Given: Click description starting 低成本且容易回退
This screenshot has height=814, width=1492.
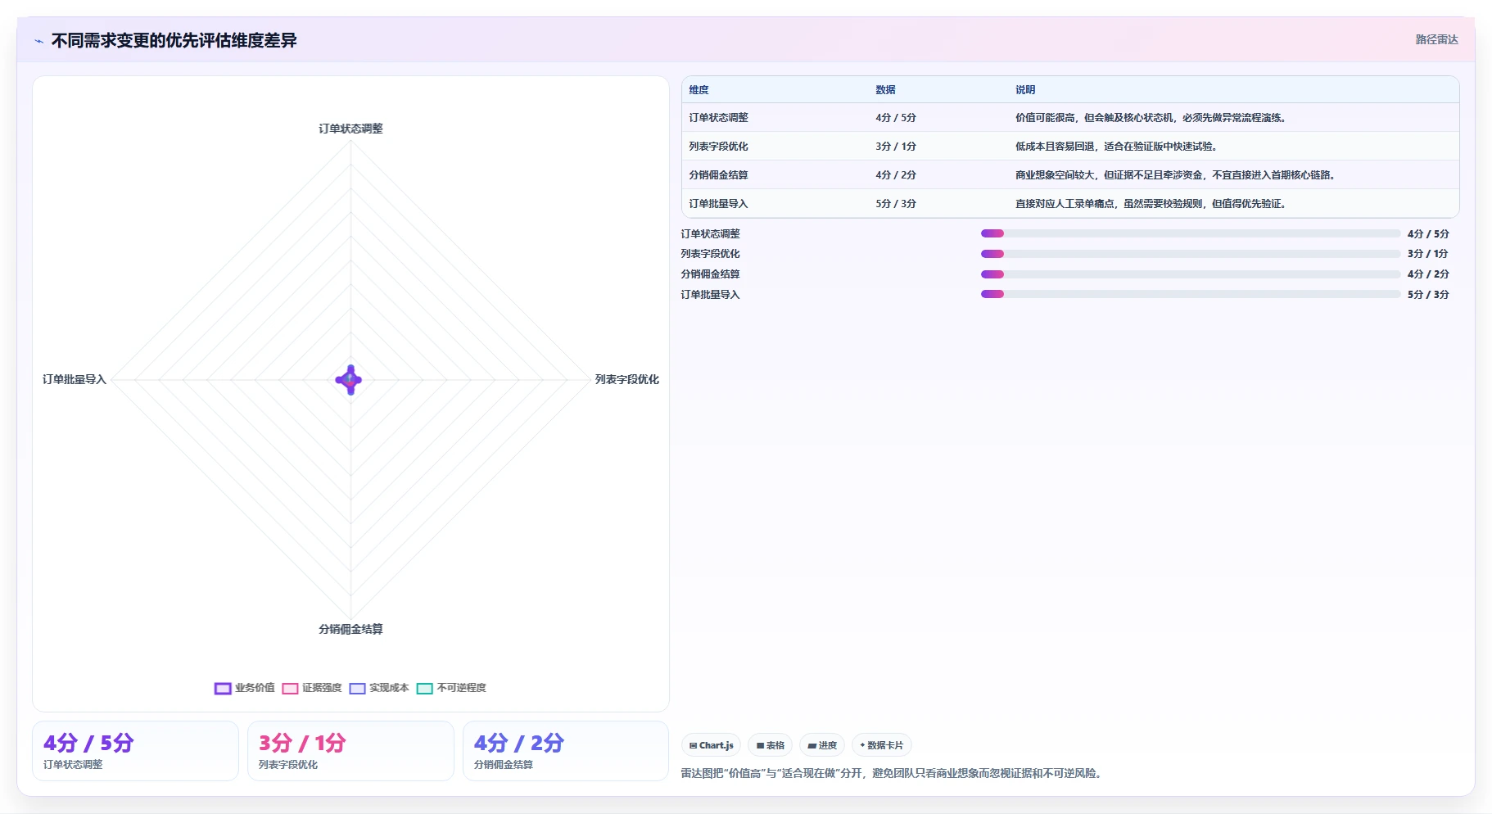Looking at the screenshot, I should tap(1117, 147).
